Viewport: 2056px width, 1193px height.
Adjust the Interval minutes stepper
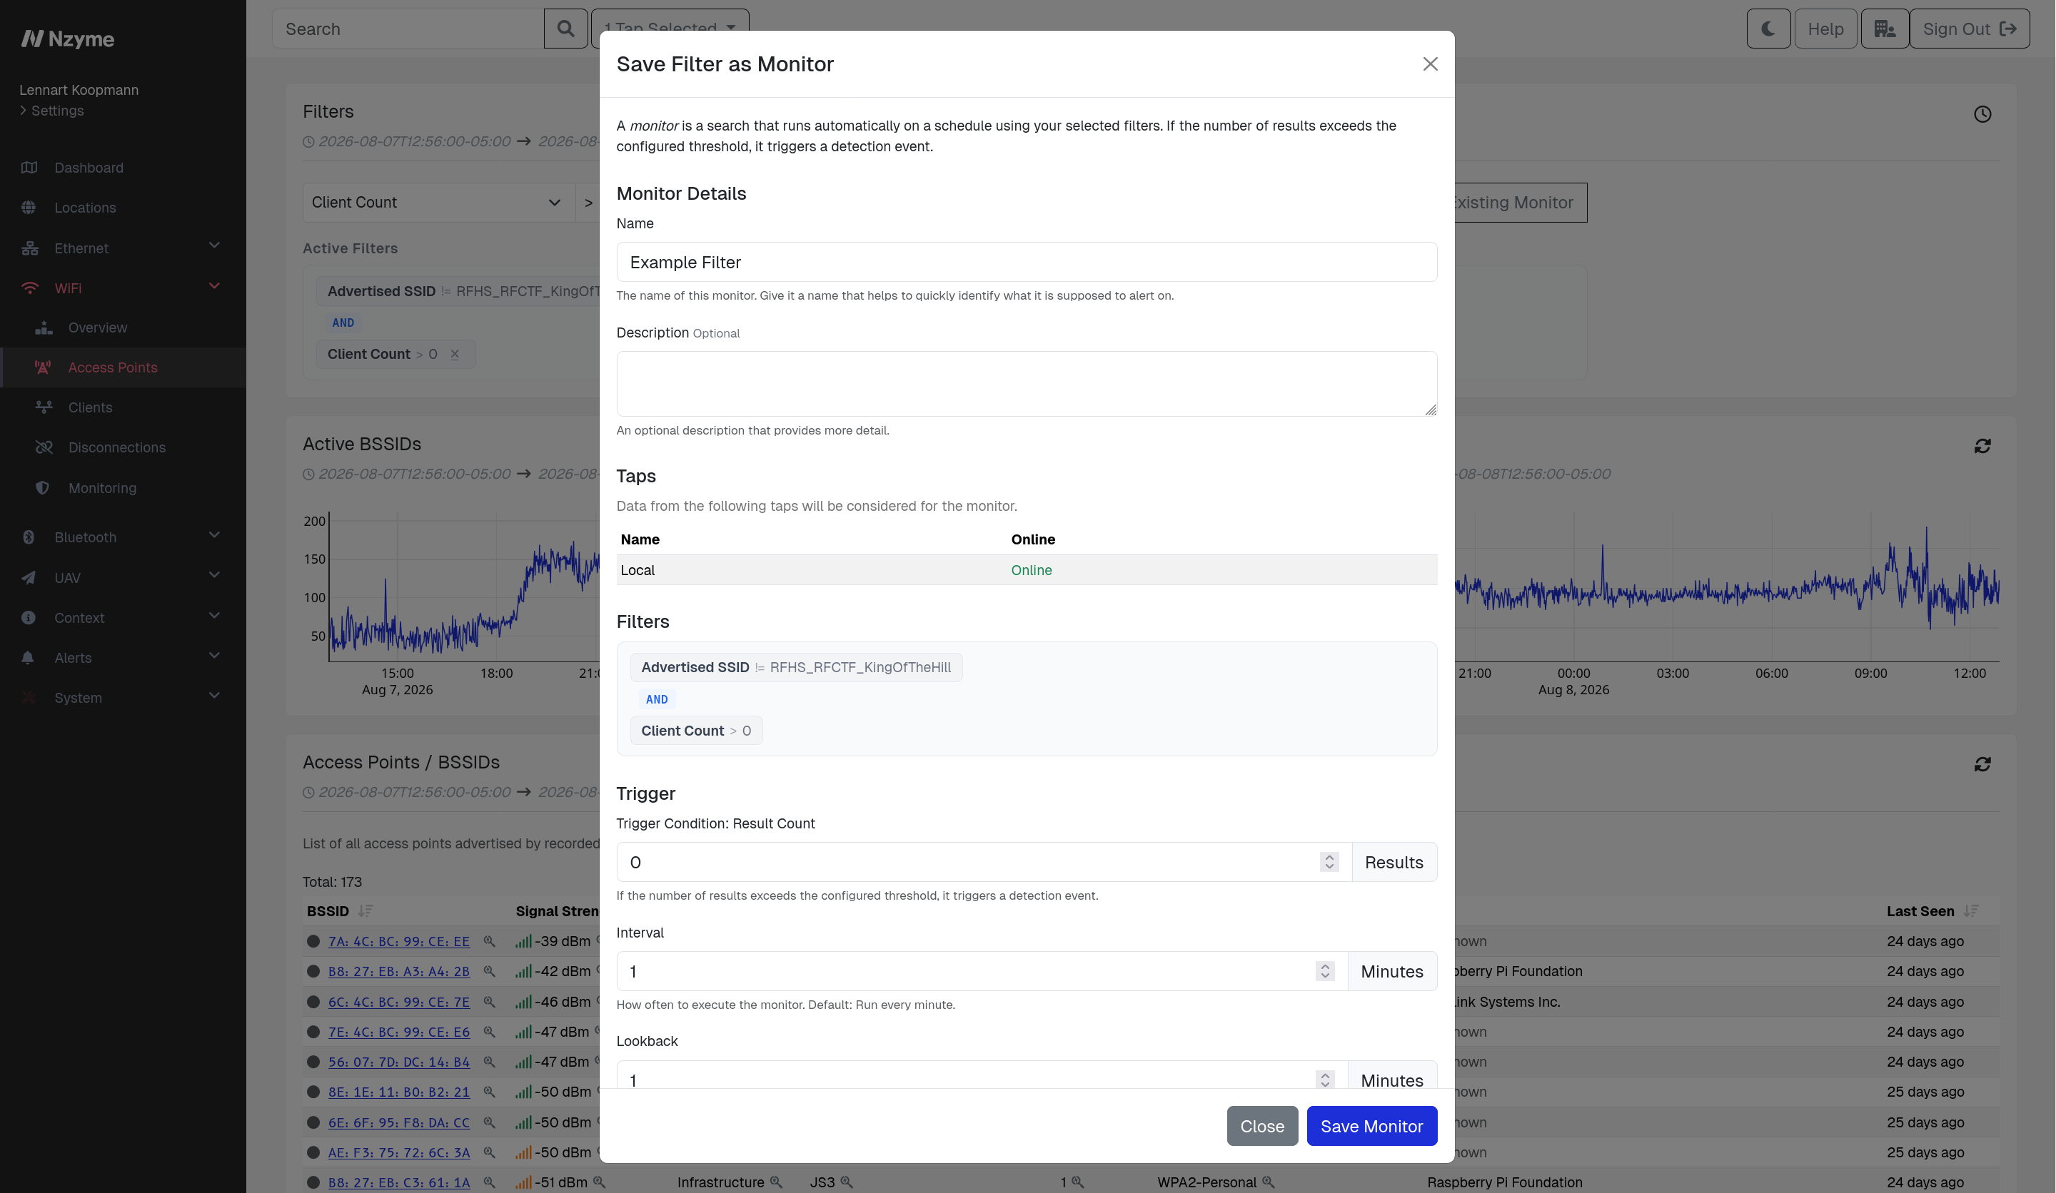pos(1325,971)
